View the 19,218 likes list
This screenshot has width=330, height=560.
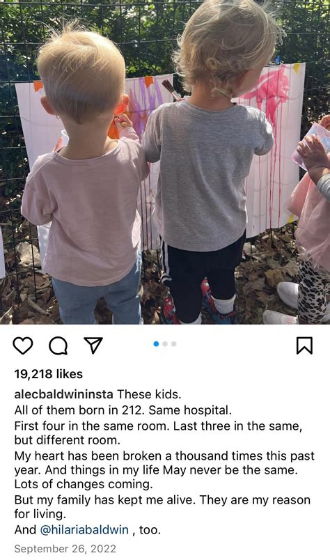pos(49,374)
